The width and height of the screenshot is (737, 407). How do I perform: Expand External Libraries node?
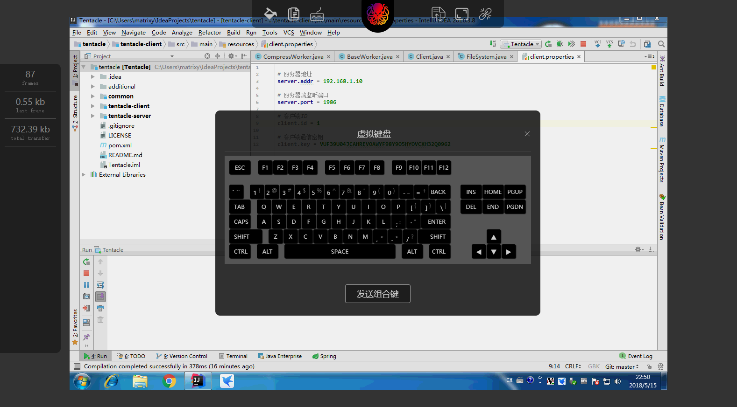84,175
